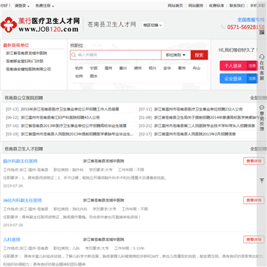Click the 个人登录 button

(233, 66)
